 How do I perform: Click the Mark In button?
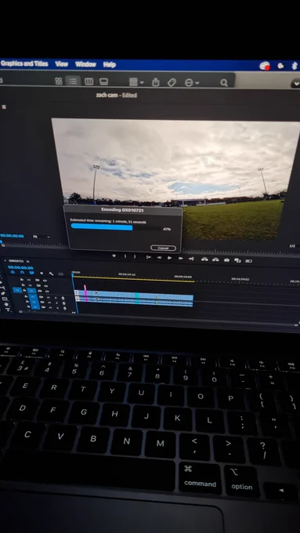coord(125,256)
